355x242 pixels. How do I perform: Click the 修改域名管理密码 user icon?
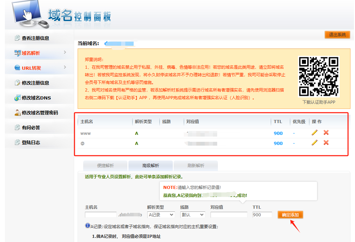click(x=17, y=113)
